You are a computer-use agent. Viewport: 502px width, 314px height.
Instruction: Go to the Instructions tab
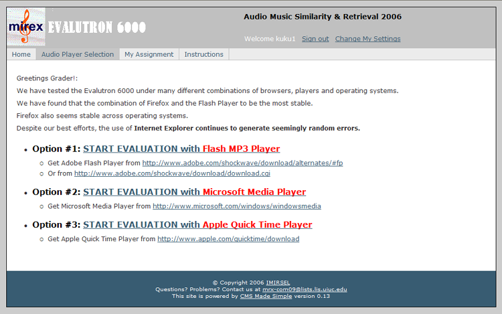[203, 54]
